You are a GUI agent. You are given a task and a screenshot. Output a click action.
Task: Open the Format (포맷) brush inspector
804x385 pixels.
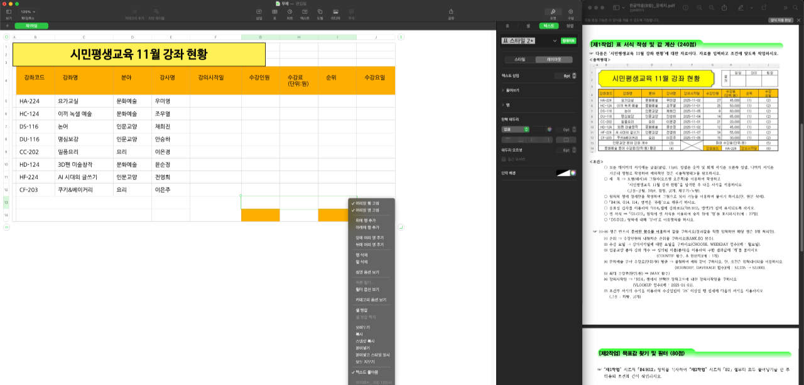click(x=553, y=13)
